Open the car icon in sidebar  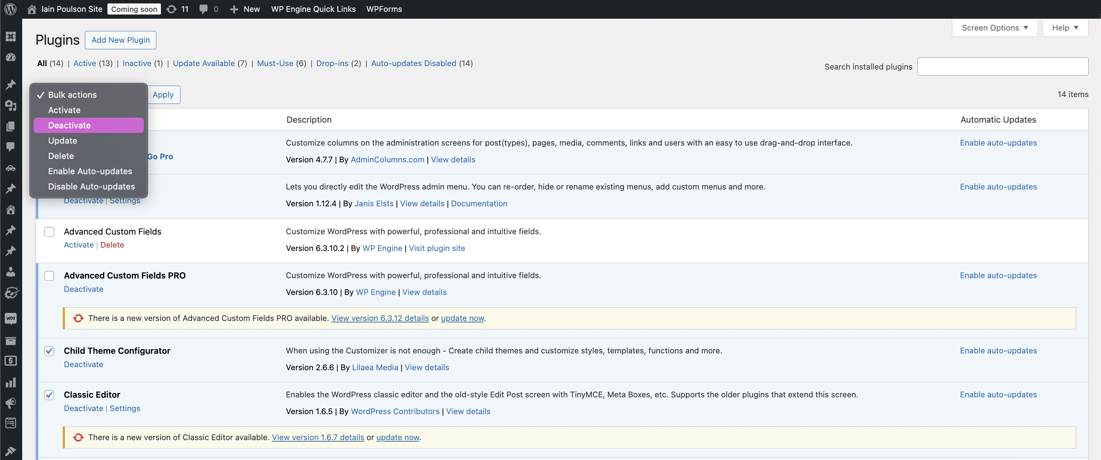coord(11,168)
